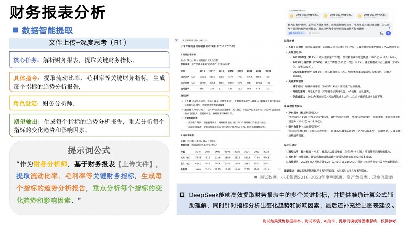Click heading 1. 流动比率分析

tap(188, 55)
